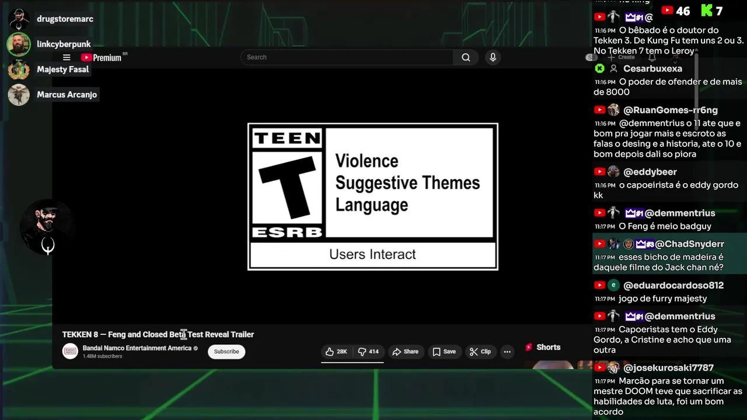This screenshot has height=420, width=747.
Task: Click the @RuanGomes-rr6ng chat username
Action: click(x=670, y=110)
